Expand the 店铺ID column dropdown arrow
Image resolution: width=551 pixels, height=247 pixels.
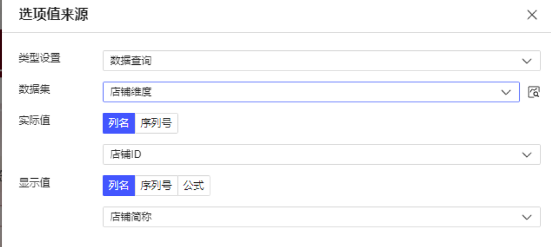click(527, 154)
